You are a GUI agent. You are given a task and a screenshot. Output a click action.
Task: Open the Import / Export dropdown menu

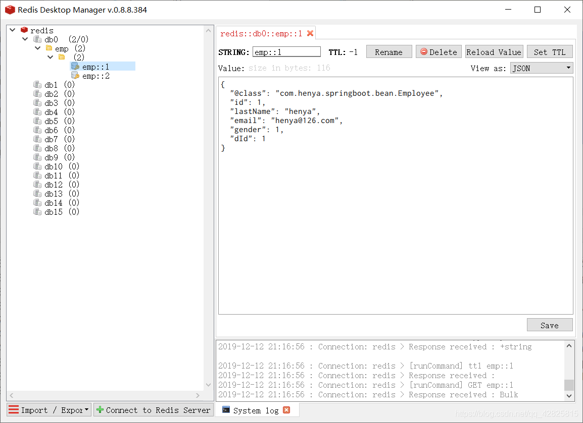49,410
